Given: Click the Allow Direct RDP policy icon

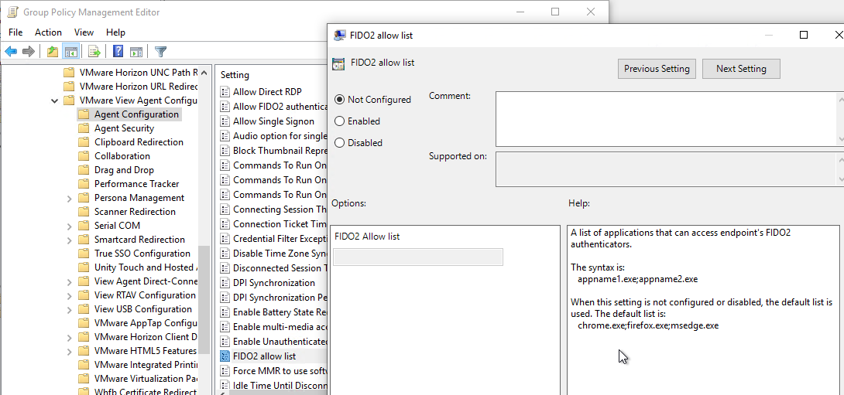Looking at the screenshot, I should pos(225,92).
